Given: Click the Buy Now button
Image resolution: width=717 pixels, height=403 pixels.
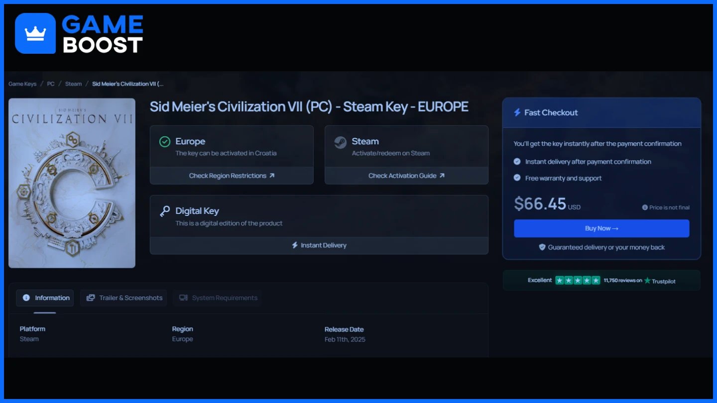Looking at the screenshot, I should [601, 228].
